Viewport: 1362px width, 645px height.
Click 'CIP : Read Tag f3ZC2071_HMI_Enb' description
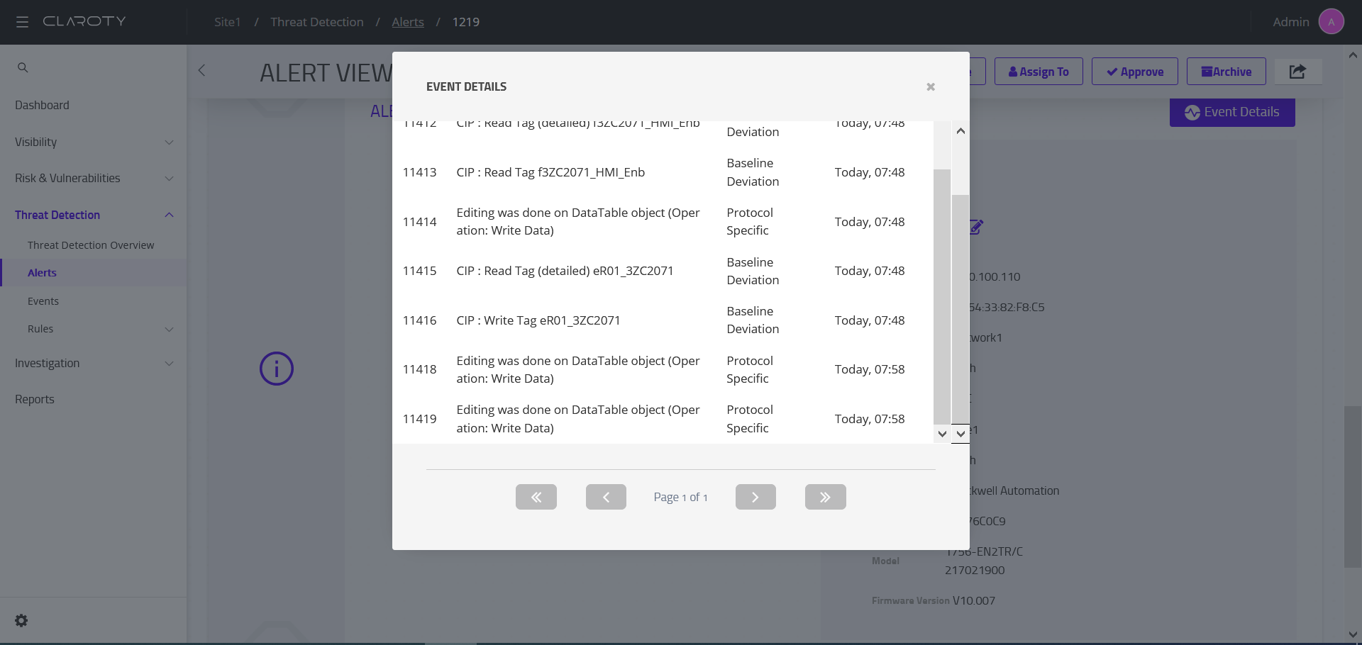pos(550,172)
